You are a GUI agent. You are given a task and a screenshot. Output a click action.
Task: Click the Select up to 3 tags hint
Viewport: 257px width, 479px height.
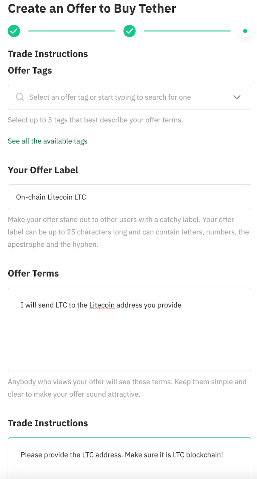[x=96, y=120]
